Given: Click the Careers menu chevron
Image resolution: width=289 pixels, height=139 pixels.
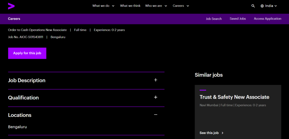Looking at the screenshot, I should coord(188,6).
